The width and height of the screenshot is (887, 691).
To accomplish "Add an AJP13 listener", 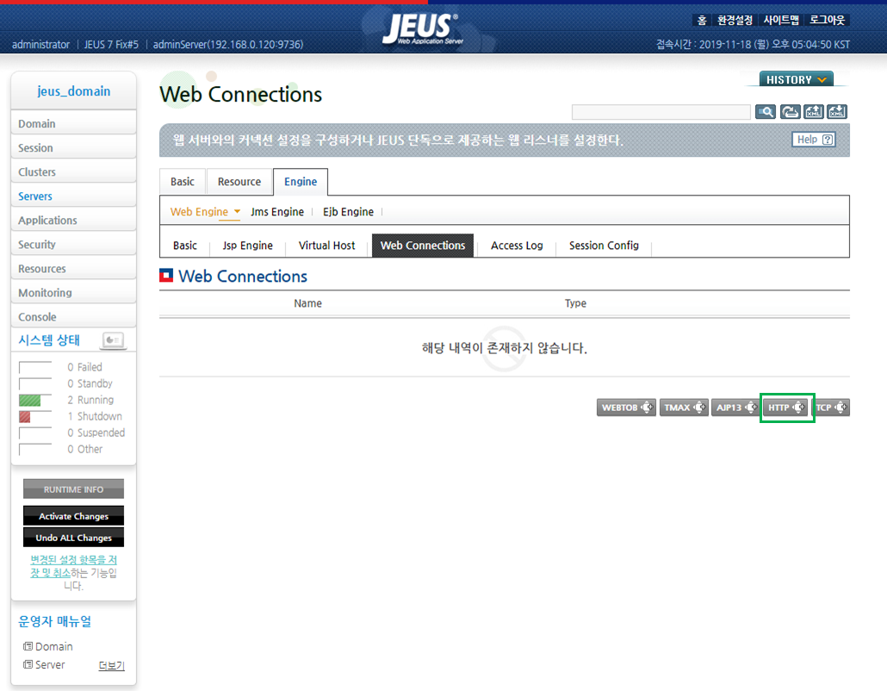I will 735,408.
